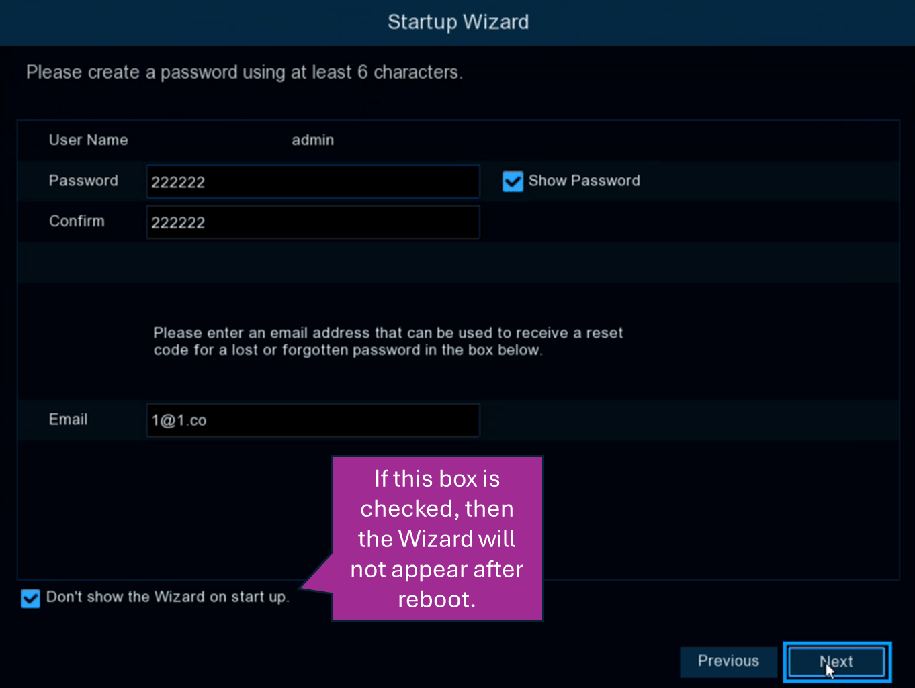
Task: Click the Don't show the Wizard on start up label
Action: click(x=168, y=597)
